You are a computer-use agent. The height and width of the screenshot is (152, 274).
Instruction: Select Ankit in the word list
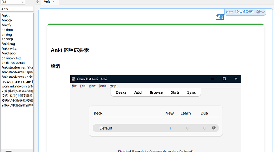pos(6,15)
